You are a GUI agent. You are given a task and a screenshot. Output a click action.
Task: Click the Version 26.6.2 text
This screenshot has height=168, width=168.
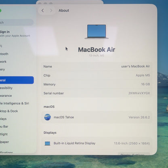click(139, 117)
